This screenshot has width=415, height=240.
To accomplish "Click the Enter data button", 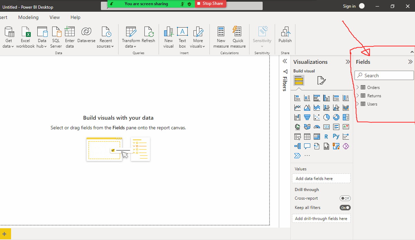I will 70,37.
